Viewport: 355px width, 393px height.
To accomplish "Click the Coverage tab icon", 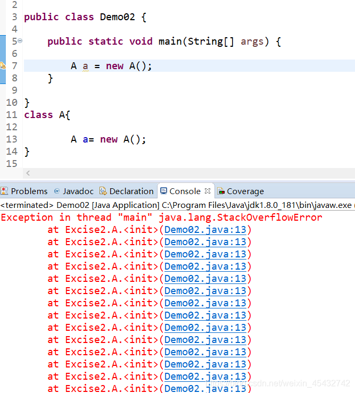I will coord(221,191).
